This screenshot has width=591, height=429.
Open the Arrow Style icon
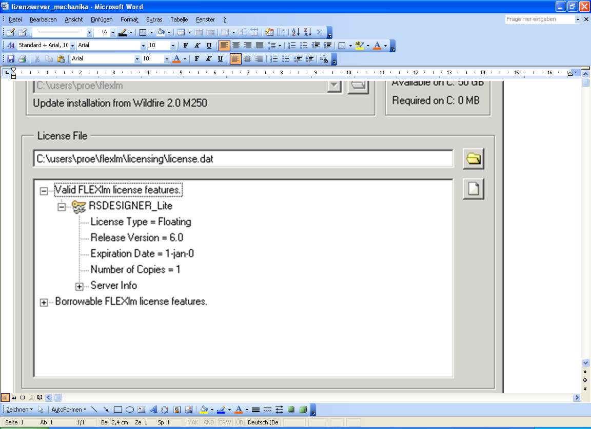pos(279,410)
